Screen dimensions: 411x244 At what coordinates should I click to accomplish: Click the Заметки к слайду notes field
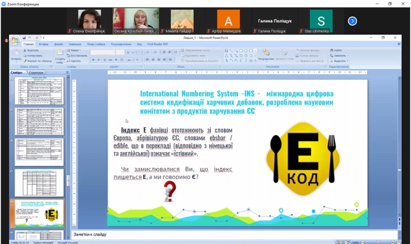[234, 235]
